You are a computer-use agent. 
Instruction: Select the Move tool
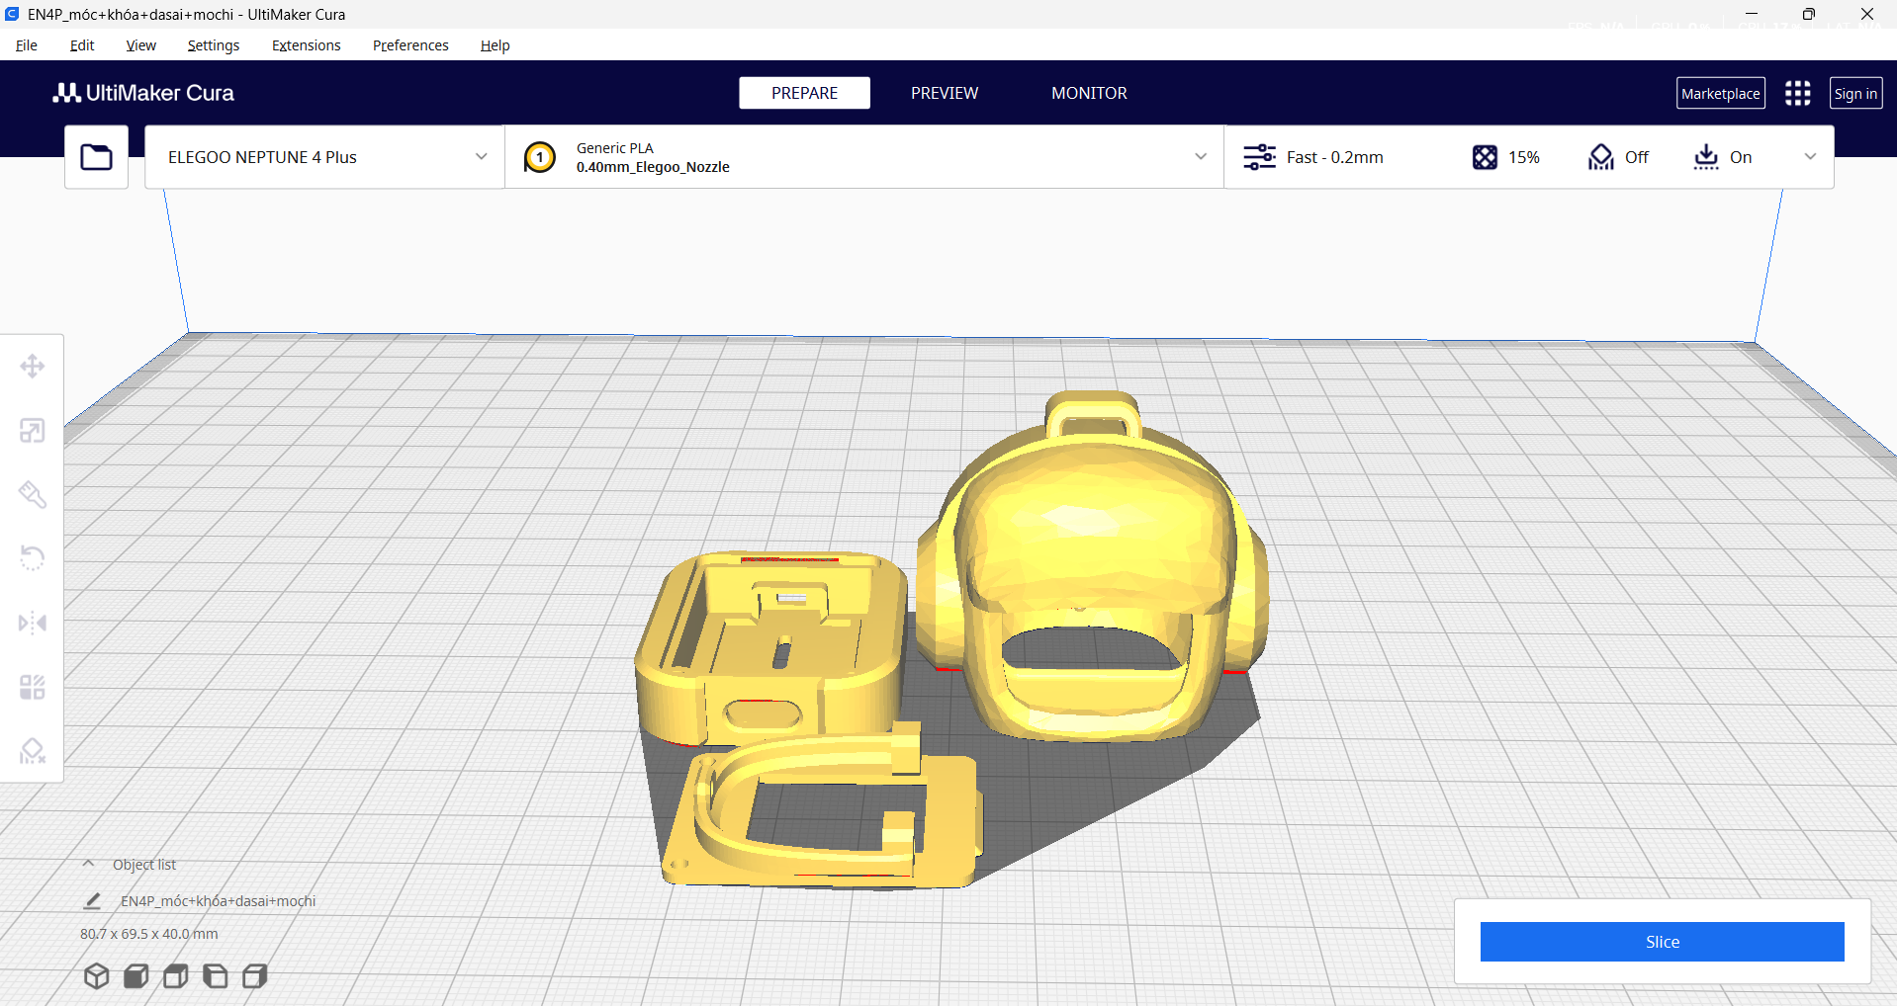[32, 366]
